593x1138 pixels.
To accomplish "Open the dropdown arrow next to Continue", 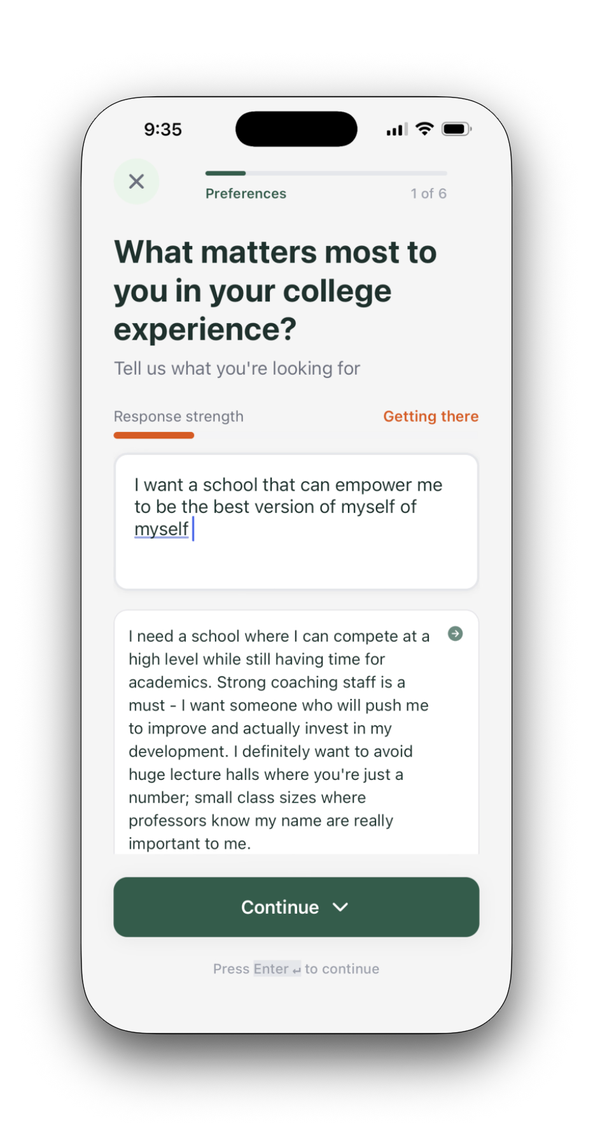I will [x=341, y=907].
